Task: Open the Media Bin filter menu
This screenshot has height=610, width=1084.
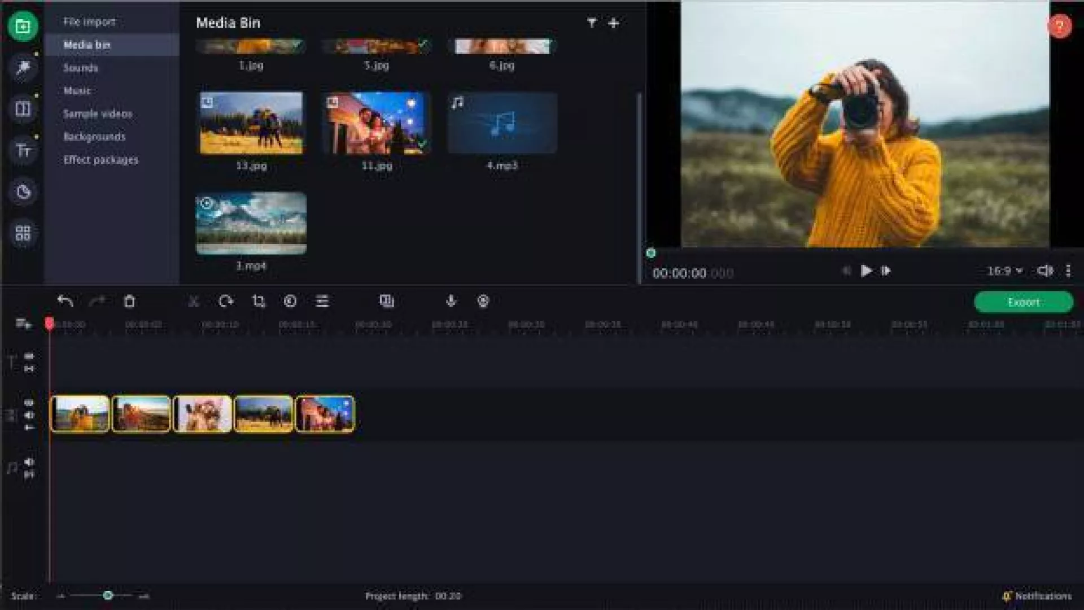Action: (591, 23)
